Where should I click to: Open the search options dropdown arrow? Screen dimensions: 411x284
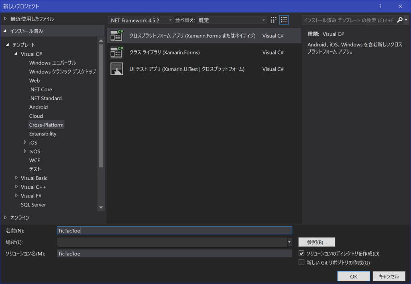[x=406, y=20]
